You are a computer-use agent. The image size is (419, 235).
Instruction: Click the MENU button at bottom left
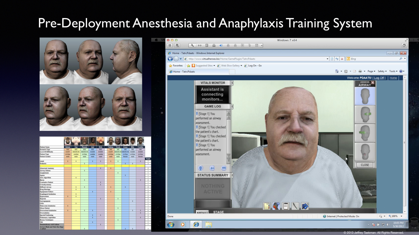click(202, 212)
